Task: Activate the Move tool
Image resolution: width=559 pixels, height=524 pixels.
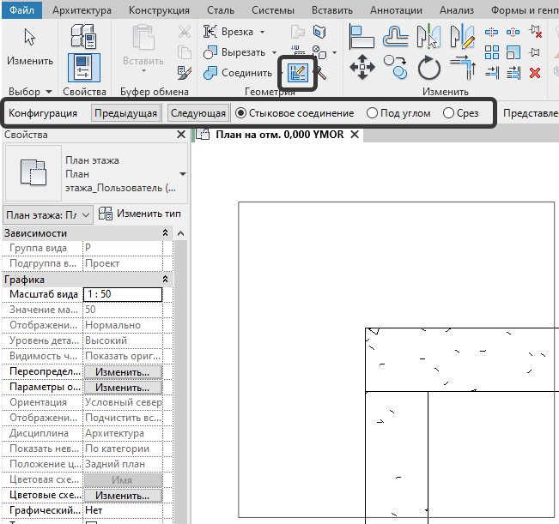Action: pos(362,68)
